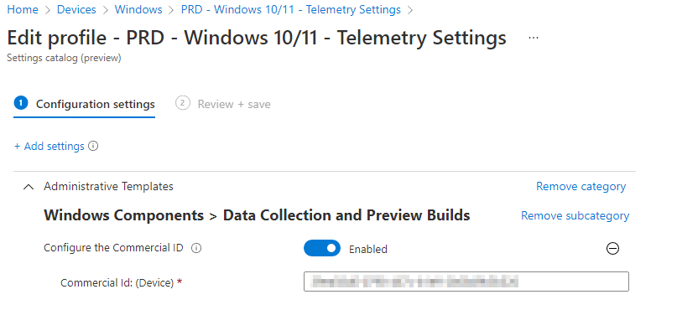Click the Administrative Templates category heading

click(108, 186)
